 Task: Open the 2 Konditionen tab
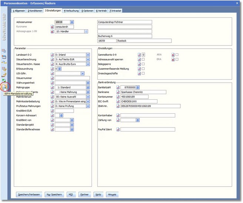pos(36,10)
